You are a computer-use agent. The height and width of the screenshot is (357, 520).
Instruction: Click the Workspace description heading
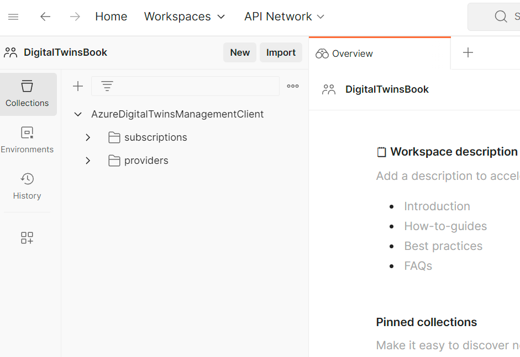coord(454,151)
